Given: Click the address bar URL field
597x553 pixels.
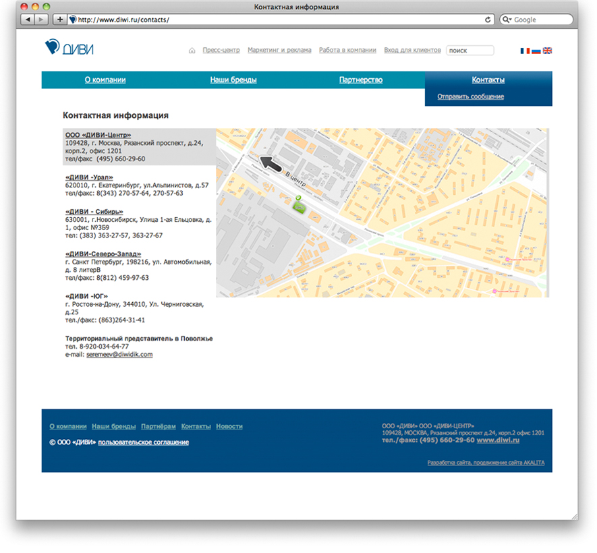Looking at the screenshot, I should (x=280, y=20).
